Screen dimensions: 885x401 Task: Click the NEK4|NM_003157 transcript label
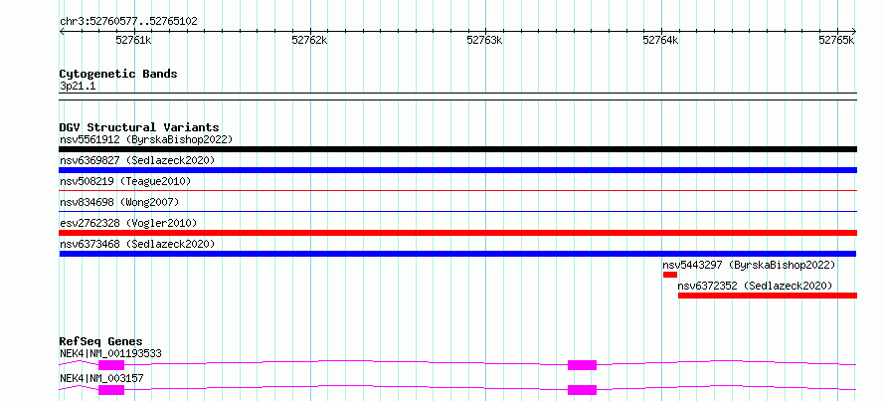pyautogui.click(x=101, y=378)
